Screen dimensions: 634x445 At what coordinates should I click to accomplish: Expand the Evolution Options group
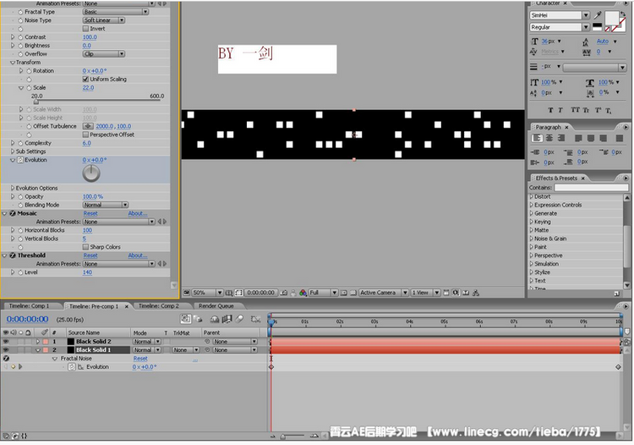pyautogui.click(x=13, y=188)
